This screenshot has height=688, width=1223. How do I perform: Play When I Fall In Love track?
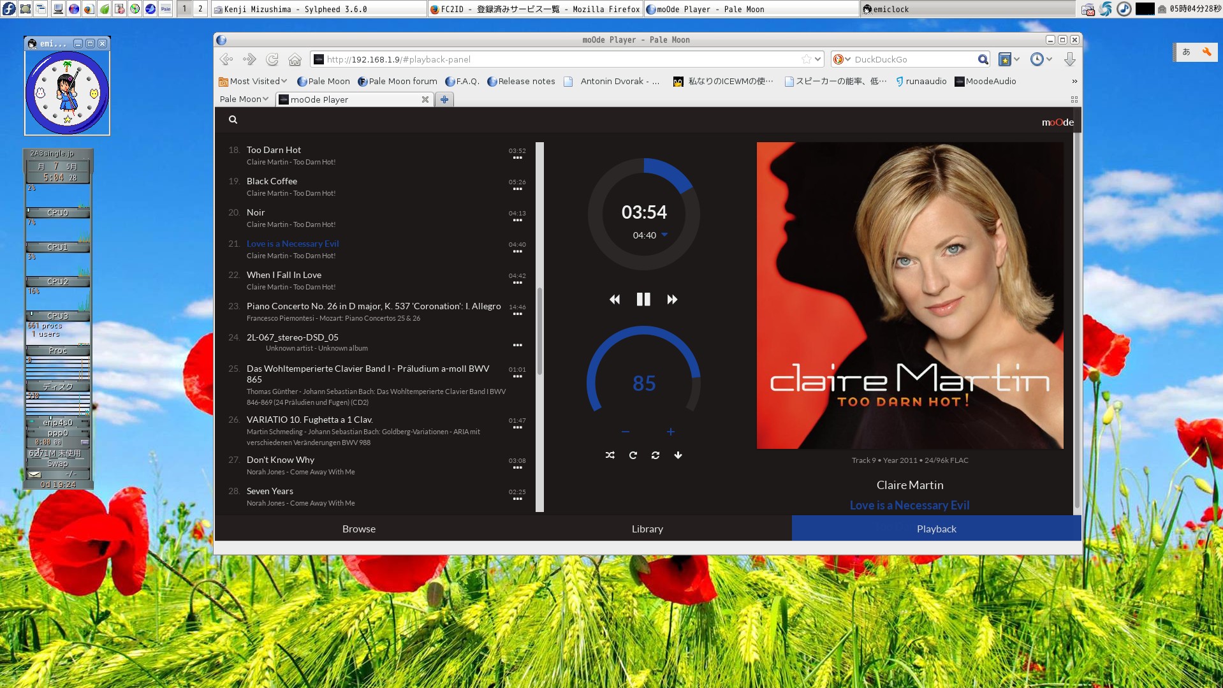coord(284,275)
